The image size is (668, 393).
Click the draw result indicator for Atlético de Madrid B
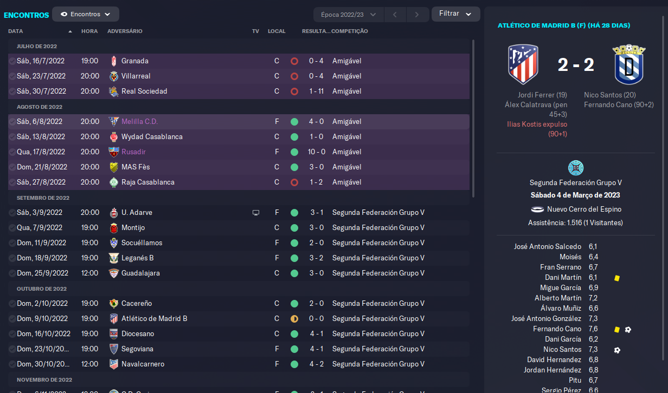coord(294,319)
